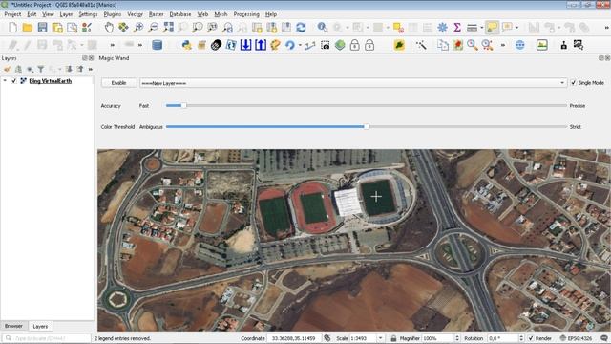Select the Bing VirtualEarth layer name

[x=51, y=81]
